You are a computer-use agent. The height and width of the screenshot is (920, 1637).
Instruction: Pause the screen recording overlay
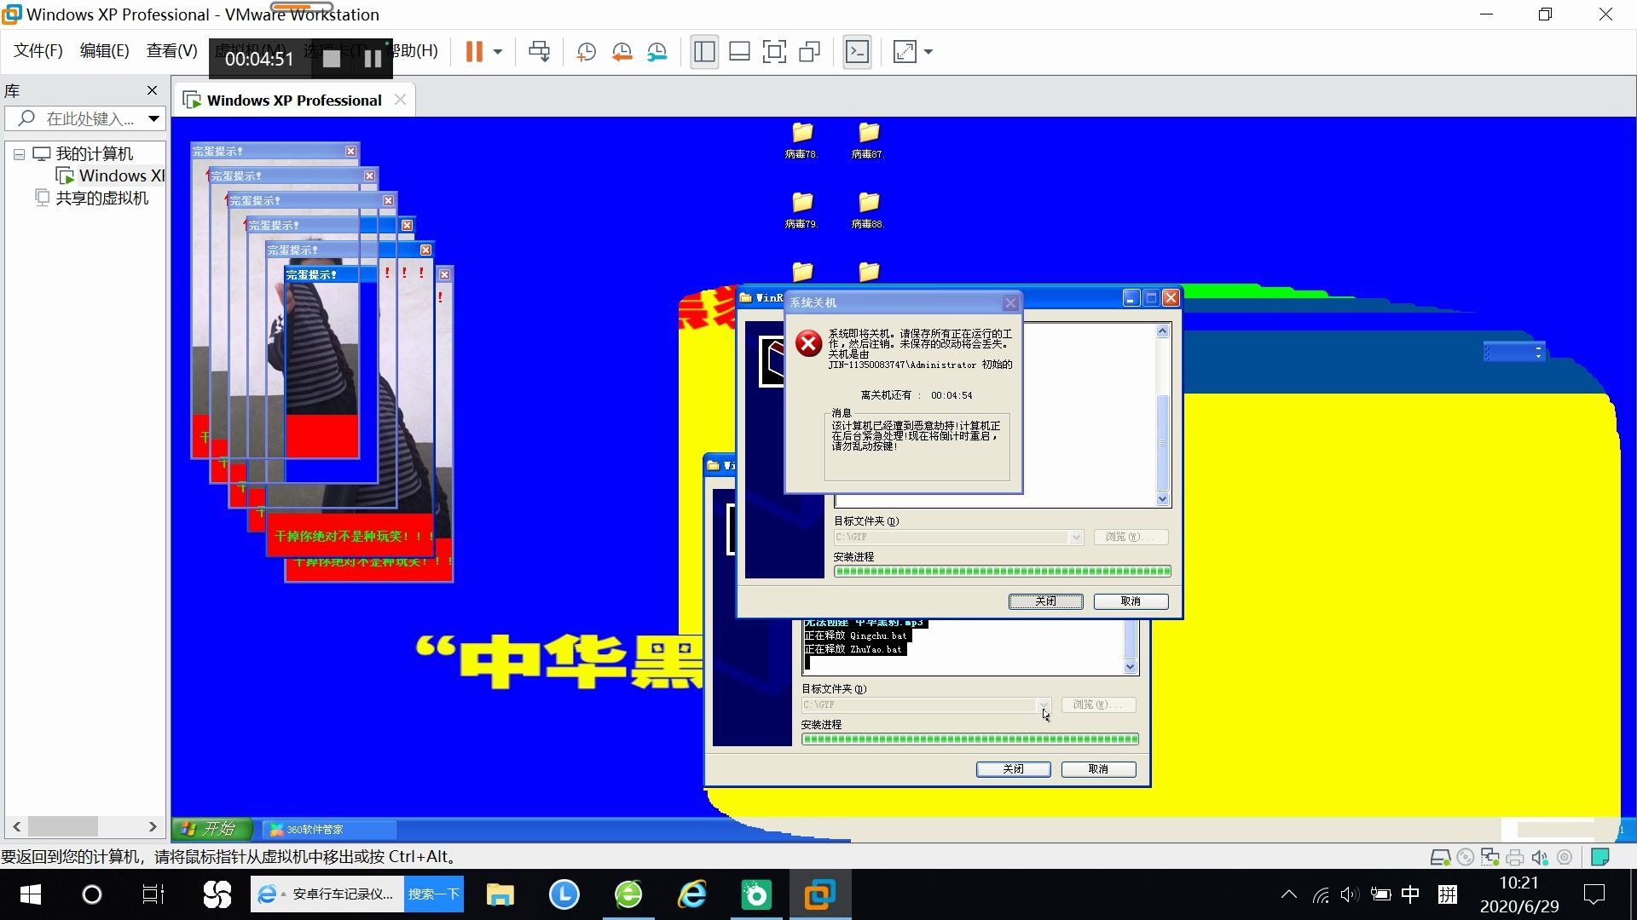click(x=373, y=59)
